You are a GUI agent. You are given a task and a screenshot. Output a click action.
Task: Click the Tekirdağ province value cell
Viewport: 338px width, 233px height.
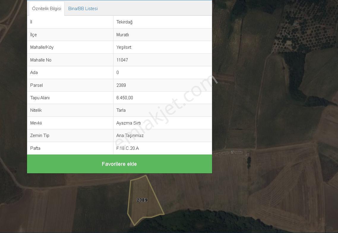[x=124, y=22]
